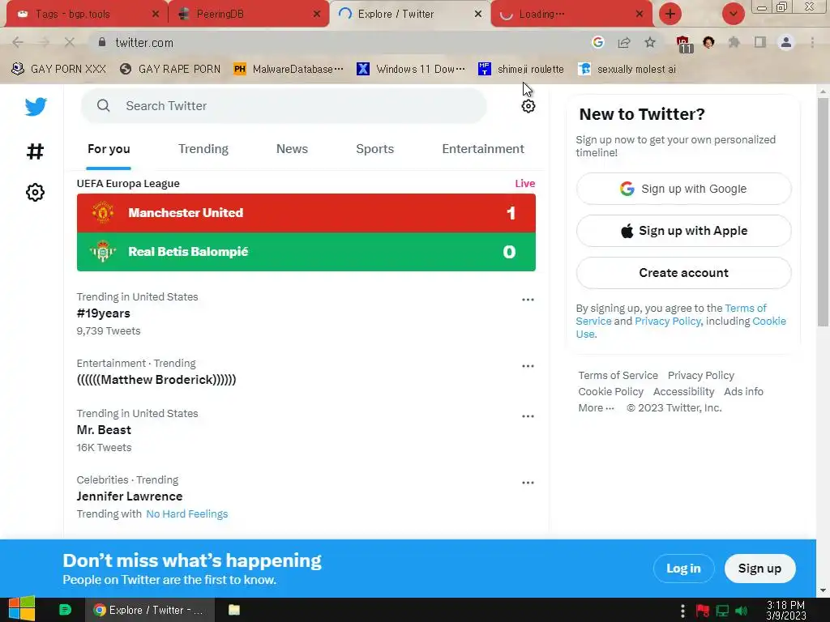Switch to the News tab
This screenshot has width=830, height=622.
(292, 149)
